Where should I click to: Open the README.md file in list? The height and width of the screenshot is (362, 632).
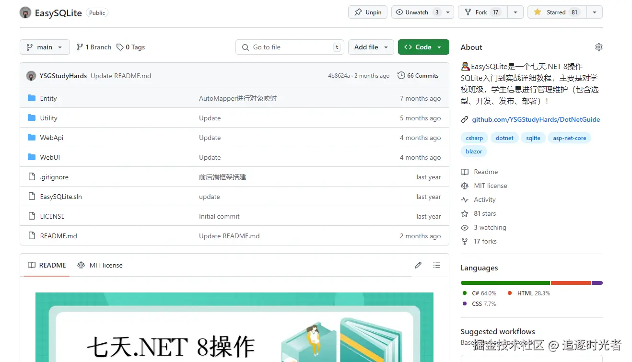pos(59,236)
